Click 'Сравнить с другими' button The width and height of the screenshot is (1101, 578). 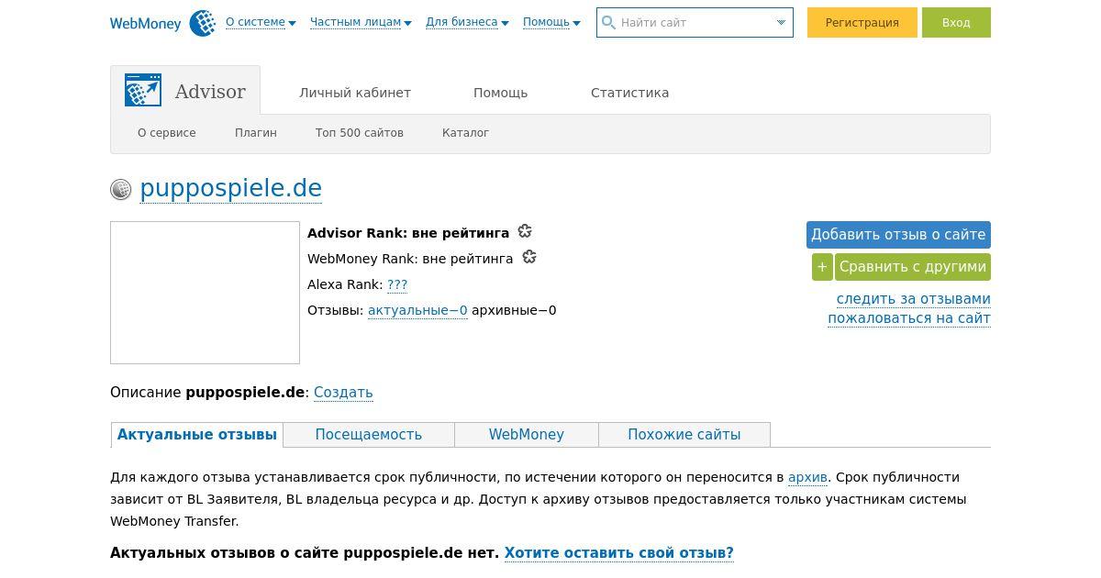(913, 267)
